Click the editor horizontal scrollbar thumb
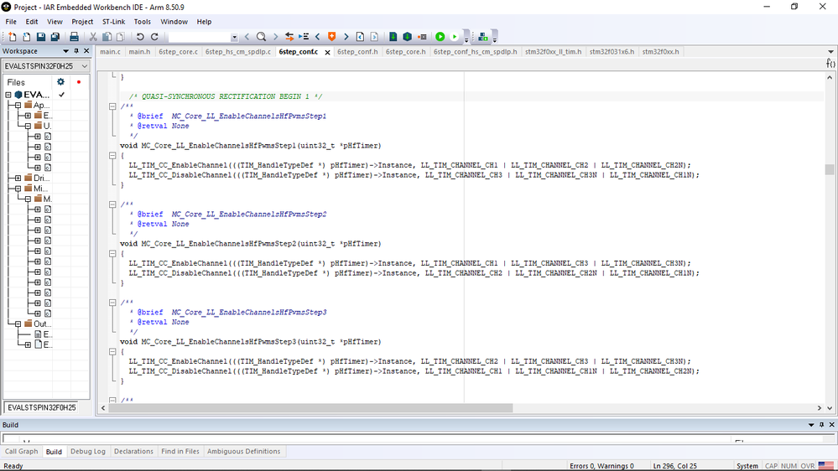The image size is (838, 471). 310,408
